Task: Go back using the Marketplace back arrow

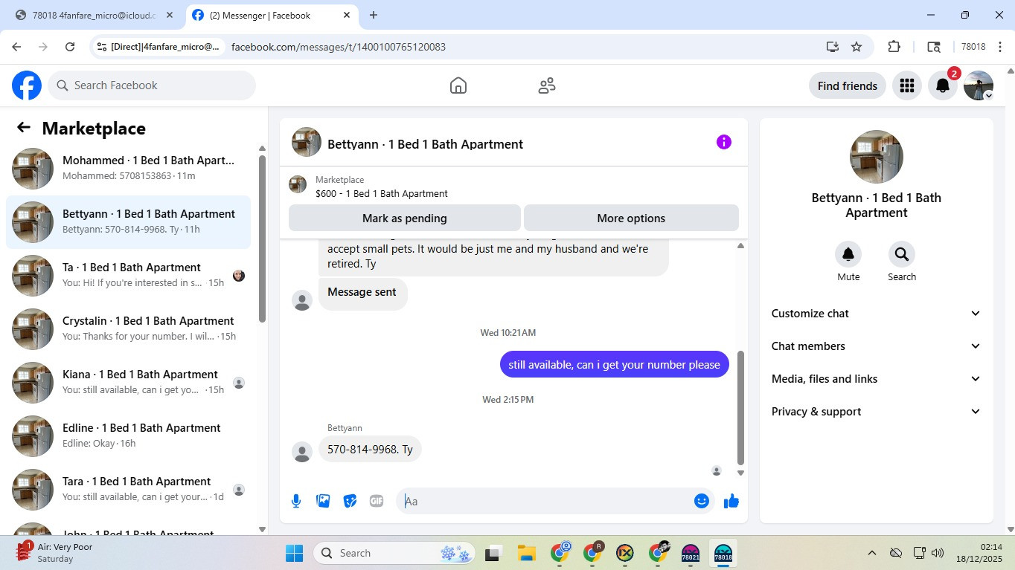Action: tap(24, 128)
